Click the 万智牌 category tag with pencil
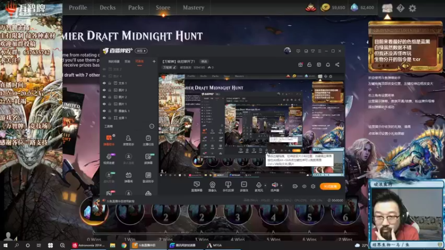This screenshot has height=250, width=445. tap(170, 67)
